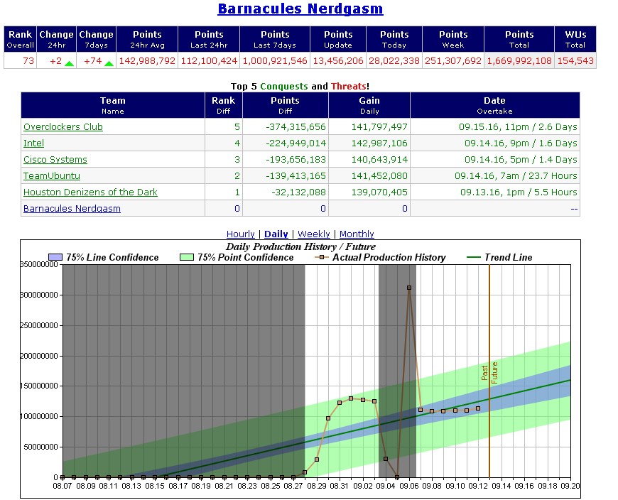This screenshot has width=618, height=500.
Task: Click the 75% Point Confidence legend swatch
Action: click(x=186, y=257)
